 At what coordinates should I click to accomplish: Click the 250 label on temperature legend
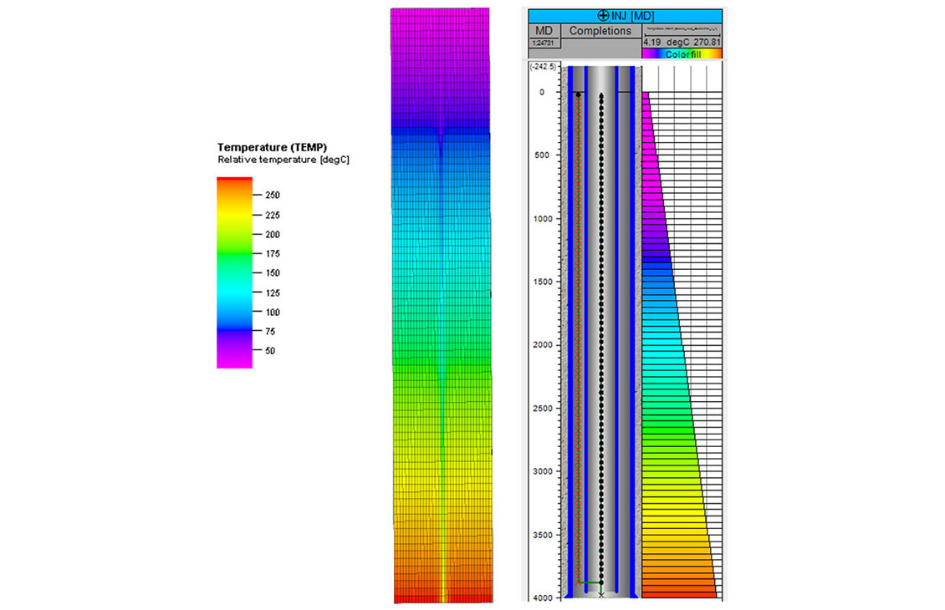(273, 195)
